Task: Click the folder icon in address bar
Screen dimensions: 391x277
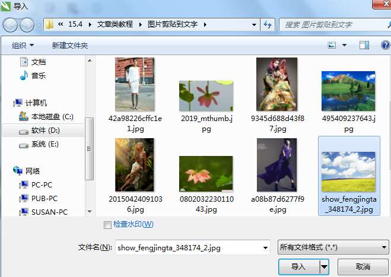Action: click(x=49, y=24)
